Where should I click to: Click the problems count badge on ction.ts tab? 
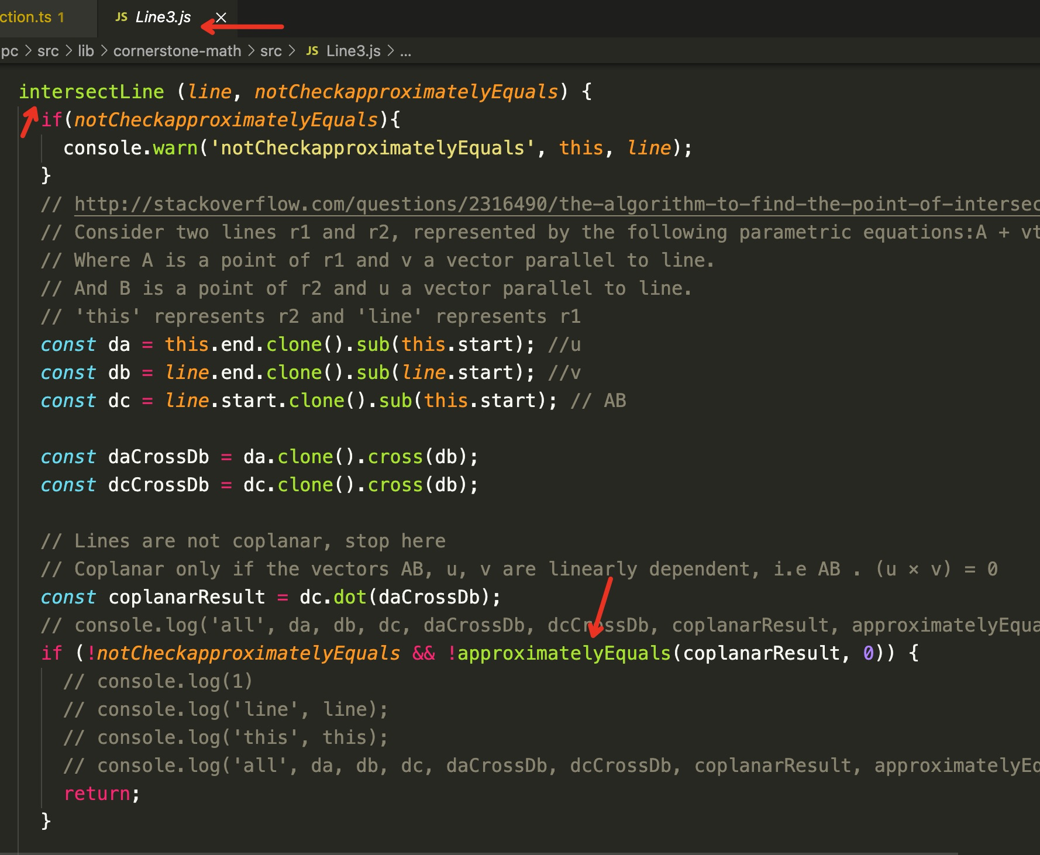[61, 17]
